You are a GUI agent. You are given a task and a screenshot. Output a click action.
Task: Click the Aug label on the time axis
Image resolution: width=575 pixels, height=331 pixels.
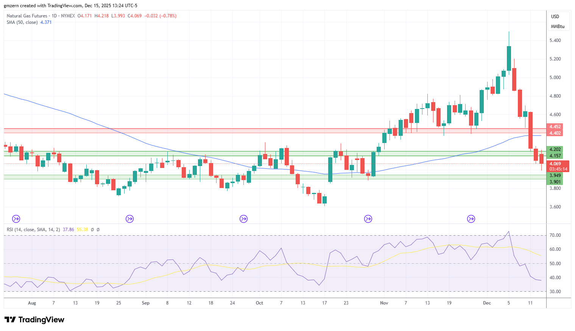(32, 303)
